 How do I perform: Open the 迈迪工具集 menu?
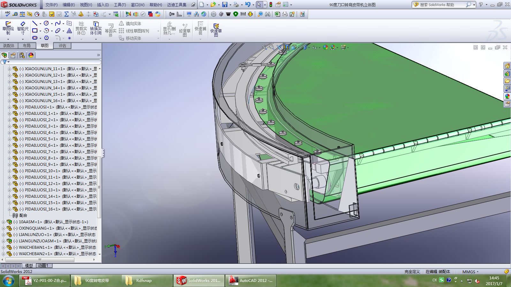coord(177,5)
